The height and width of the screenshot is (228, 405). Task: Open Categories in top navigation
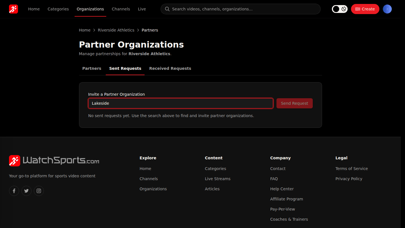click(x=58, y=9)
